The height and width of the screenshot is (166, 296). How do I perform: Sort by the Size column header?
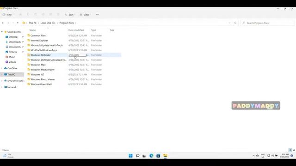(112, 30)
